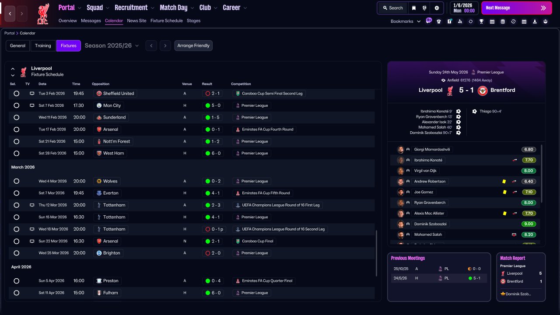Open the Fixture Schedule submenu item

point(167,21)
